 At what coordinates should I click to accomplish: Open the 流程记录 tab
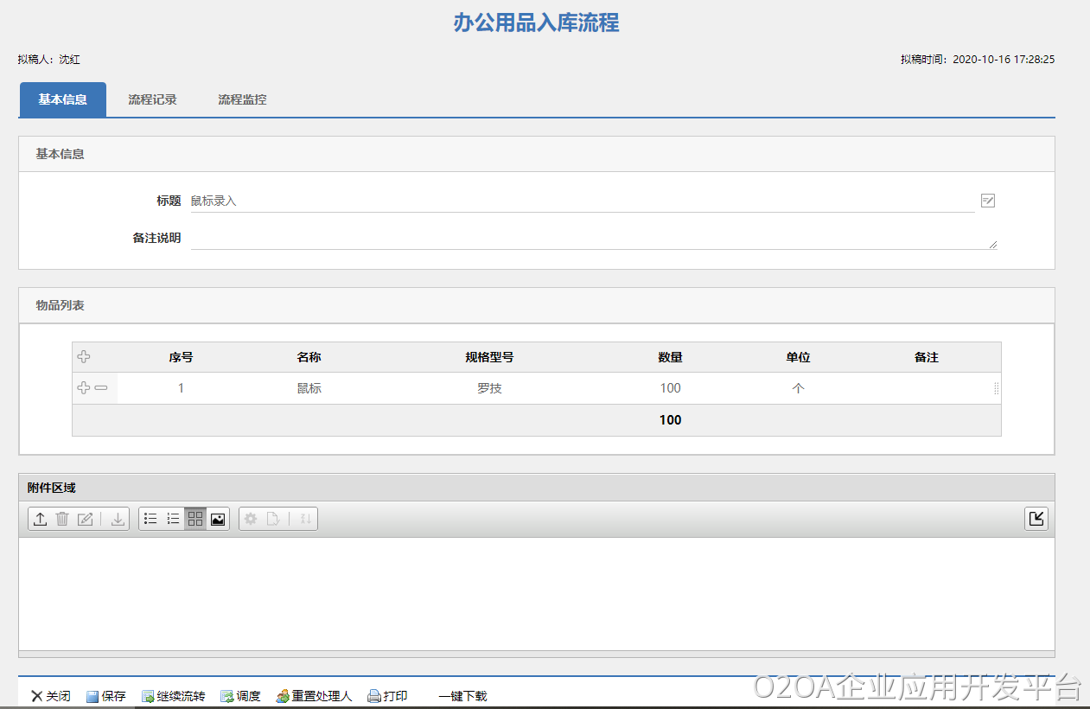[152, 99]
